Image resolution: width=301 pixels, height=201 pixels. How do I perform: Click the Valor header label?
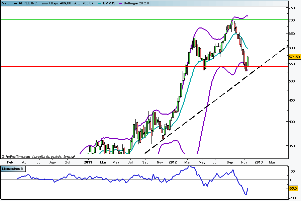6,3
